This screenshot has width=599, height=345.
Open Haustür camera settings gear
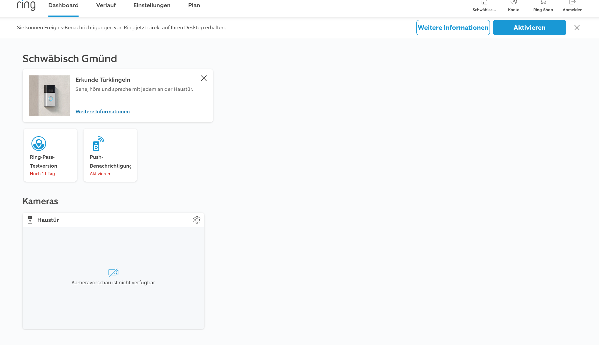(197, 220)
